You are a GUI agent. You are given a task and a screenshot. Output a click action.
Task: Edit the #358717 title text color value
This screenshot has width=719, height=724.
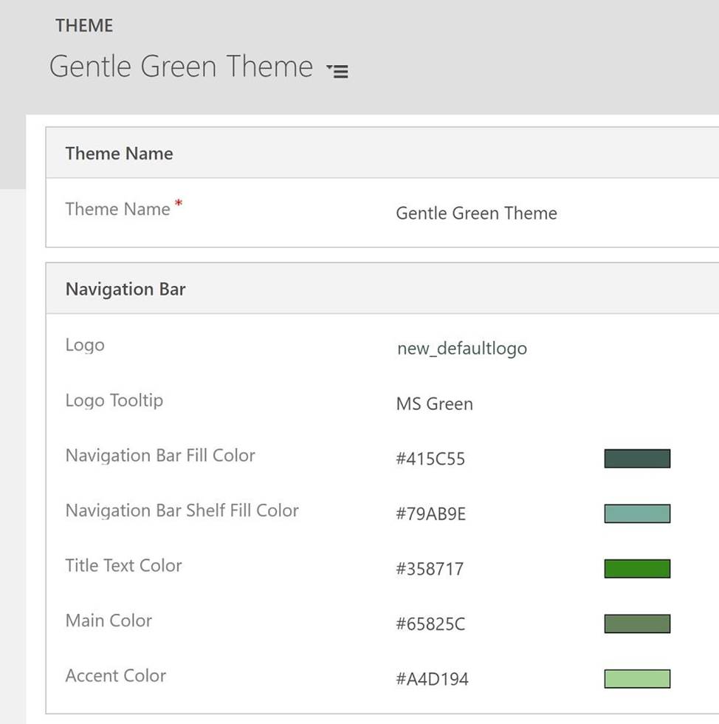(430, 569)
